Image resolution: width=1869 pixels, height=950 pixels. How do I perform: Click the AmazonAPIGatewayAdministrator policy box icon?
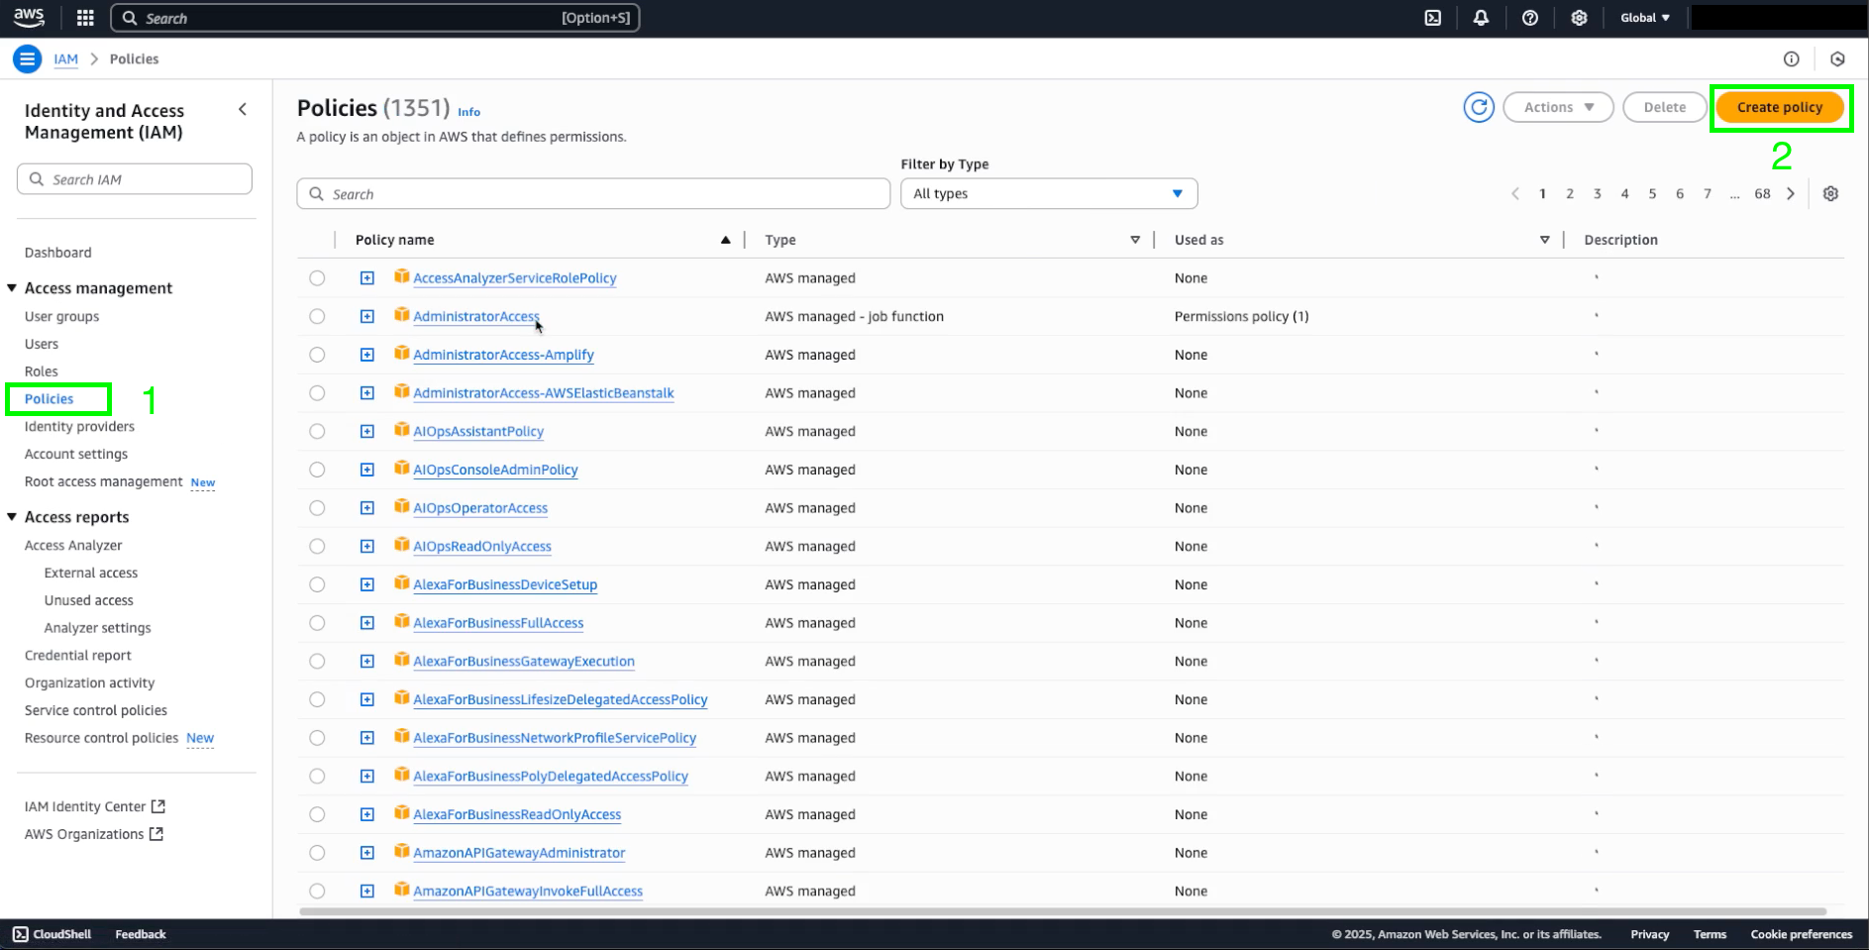401,851
